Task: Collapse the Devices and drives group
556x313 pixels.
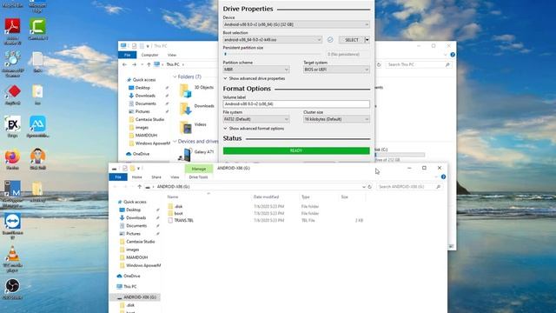Action: pos(175,141)
